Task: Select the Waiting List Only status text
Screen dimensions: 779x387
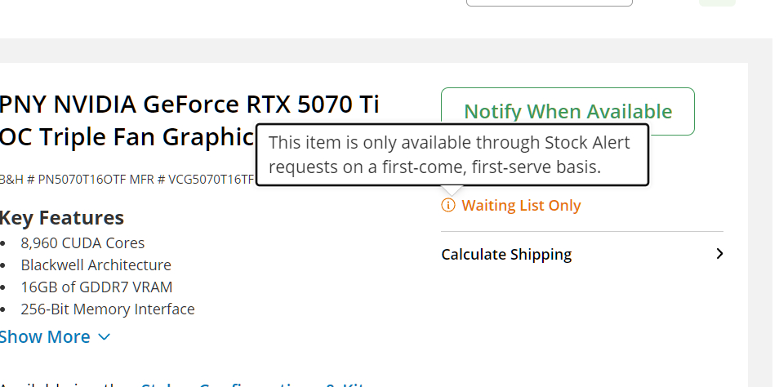Action: click(521, 205)
